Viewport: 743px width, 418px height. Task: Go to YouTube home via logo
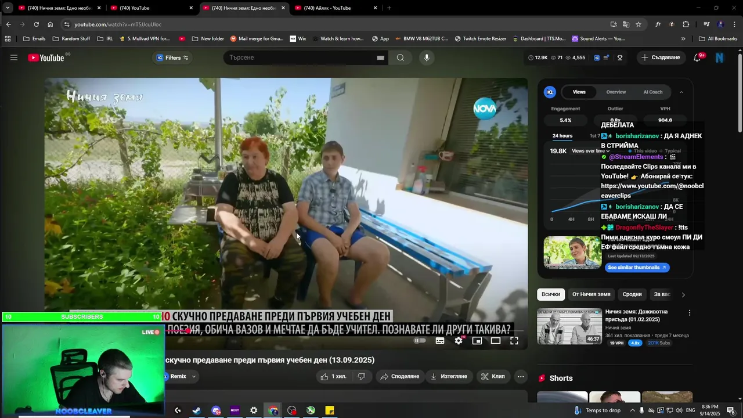(46, 57)
